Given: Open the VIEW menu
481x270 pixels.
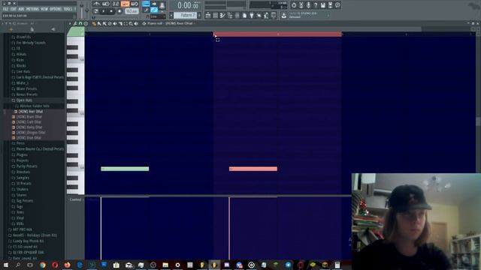Looking at the screenshot, I should [x=44, y=9].
